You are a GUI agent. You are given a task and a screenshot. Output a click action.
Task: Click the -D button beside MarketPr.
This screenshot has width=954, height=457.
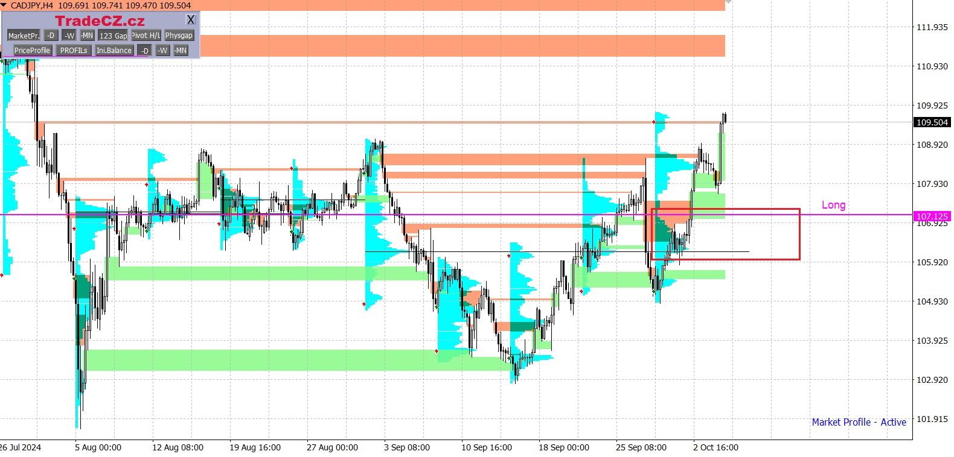51,36
